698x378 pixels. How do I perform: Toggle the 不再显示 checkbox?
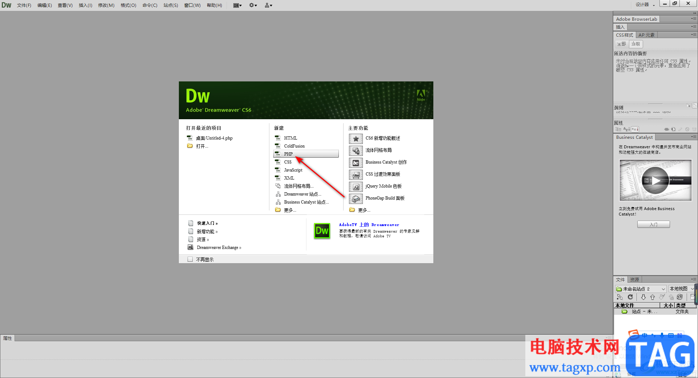[190, 259]
